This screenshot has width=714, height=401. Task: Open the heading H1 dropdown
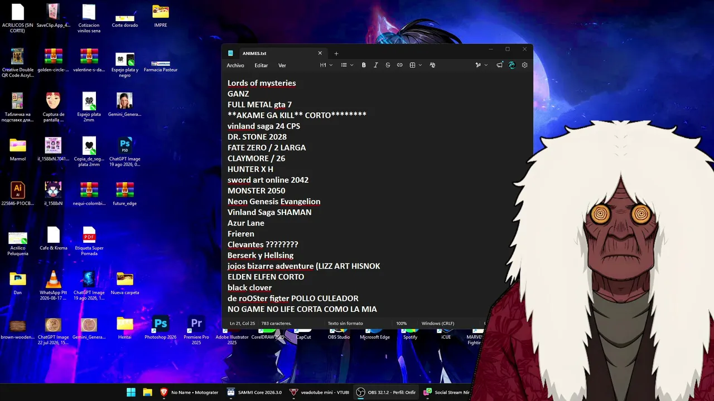(x=326, y=65)
